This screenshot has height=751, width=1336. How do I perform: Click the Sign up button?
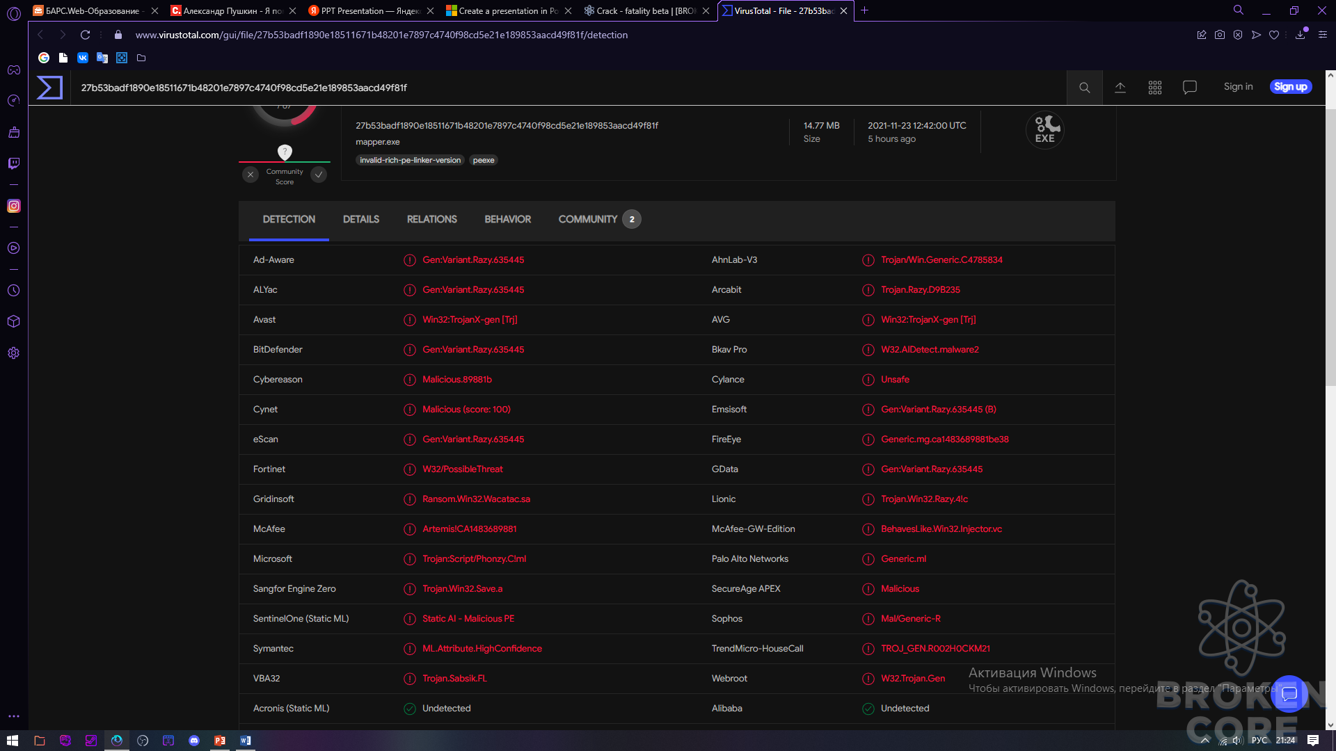click(1291, 87)
